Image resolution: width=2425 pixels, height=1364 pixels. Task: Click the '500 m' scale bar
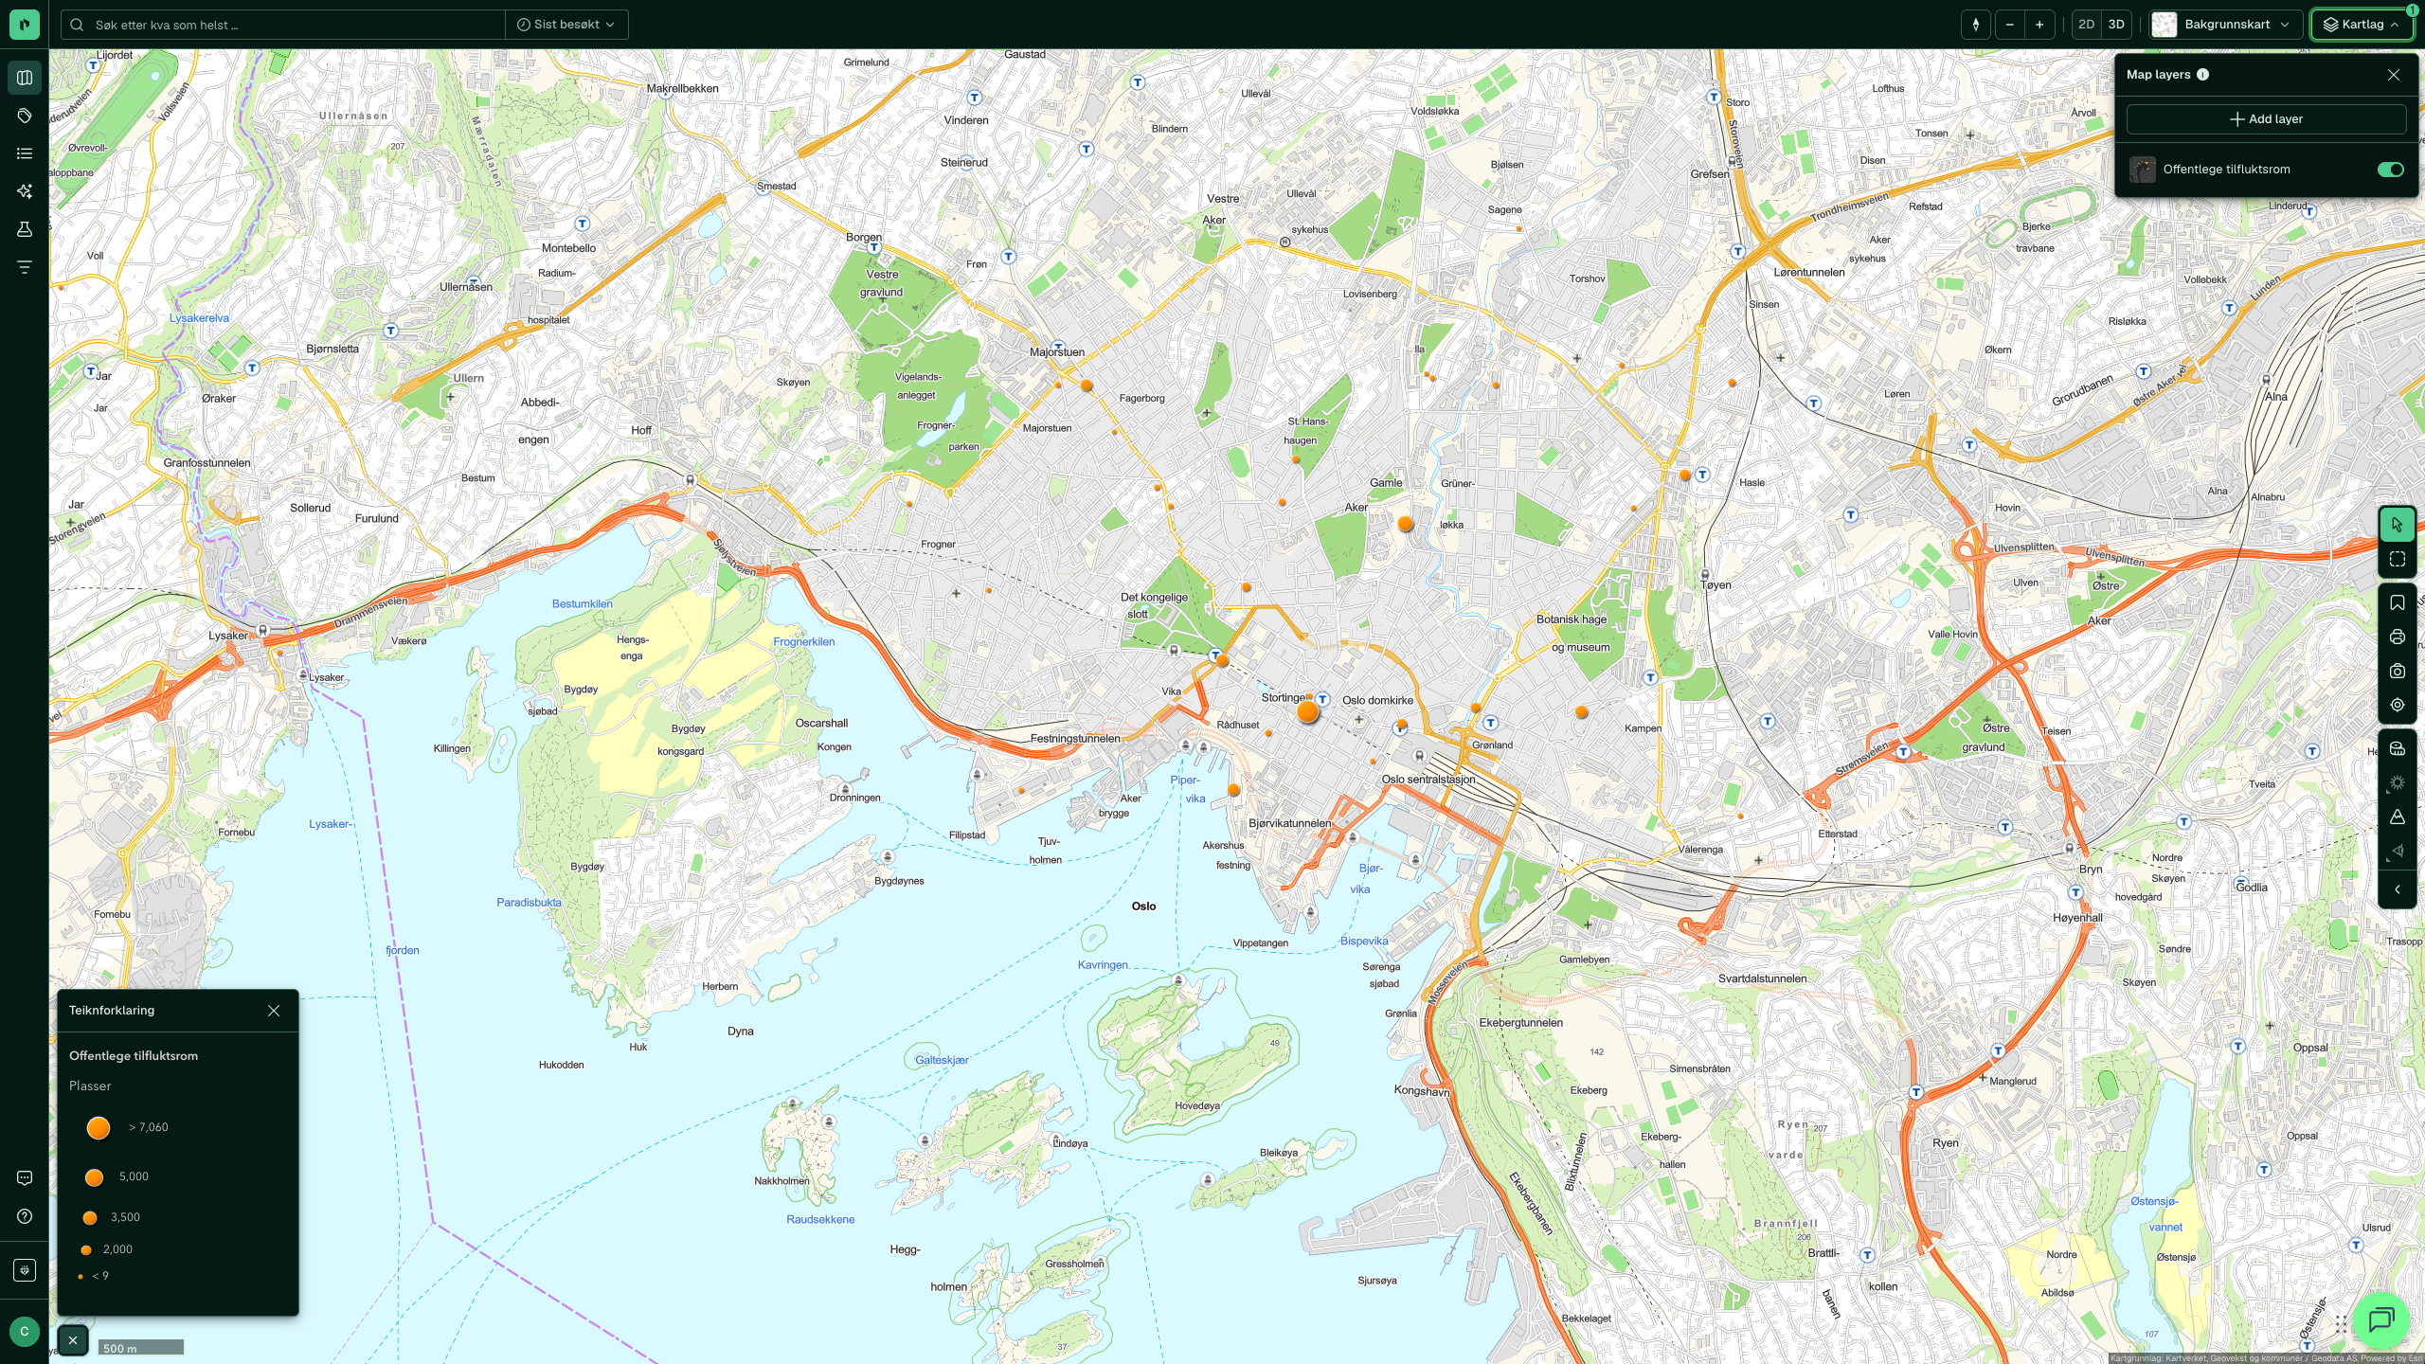pyautogui.click(x=142, y=1348)
